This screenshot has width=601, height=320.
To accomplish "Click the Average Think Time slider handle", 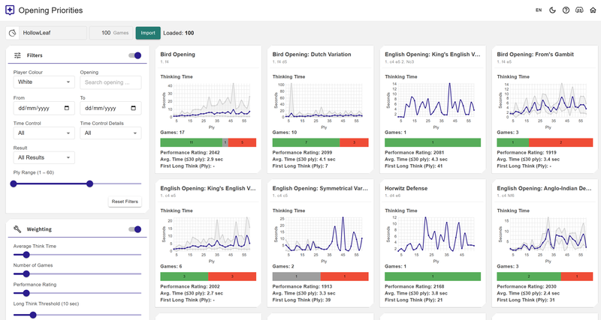I will 26,255.
